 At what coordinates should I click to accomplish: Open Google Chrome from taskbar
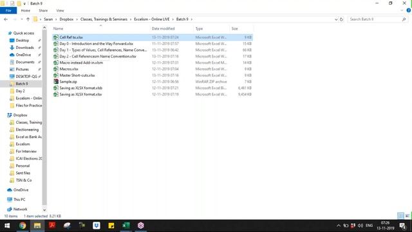point(23,226)
